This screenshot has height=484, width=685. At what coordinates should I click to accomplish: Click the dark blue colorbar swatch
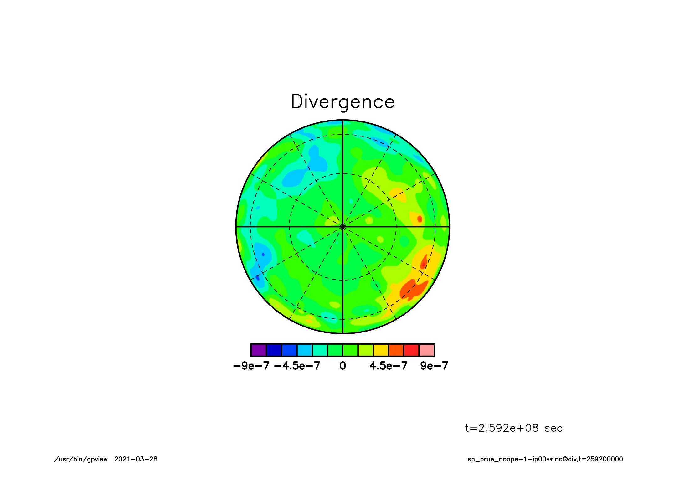click(x=274, y=350)
